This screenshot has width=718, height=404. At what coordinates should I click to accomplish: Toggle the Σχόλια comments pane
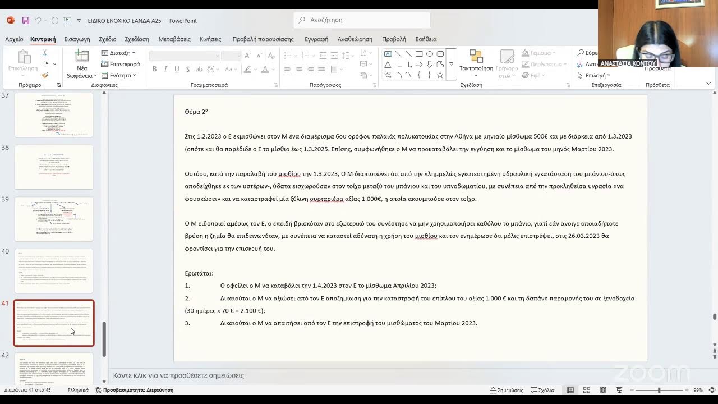pyautogui.click(x=542, y=390)
